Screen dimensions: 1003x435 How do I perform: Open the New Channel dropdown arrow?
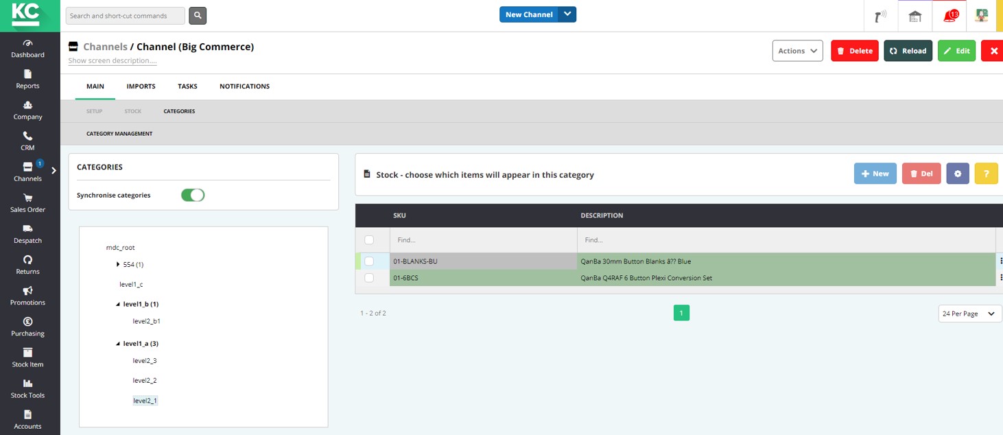567,14
